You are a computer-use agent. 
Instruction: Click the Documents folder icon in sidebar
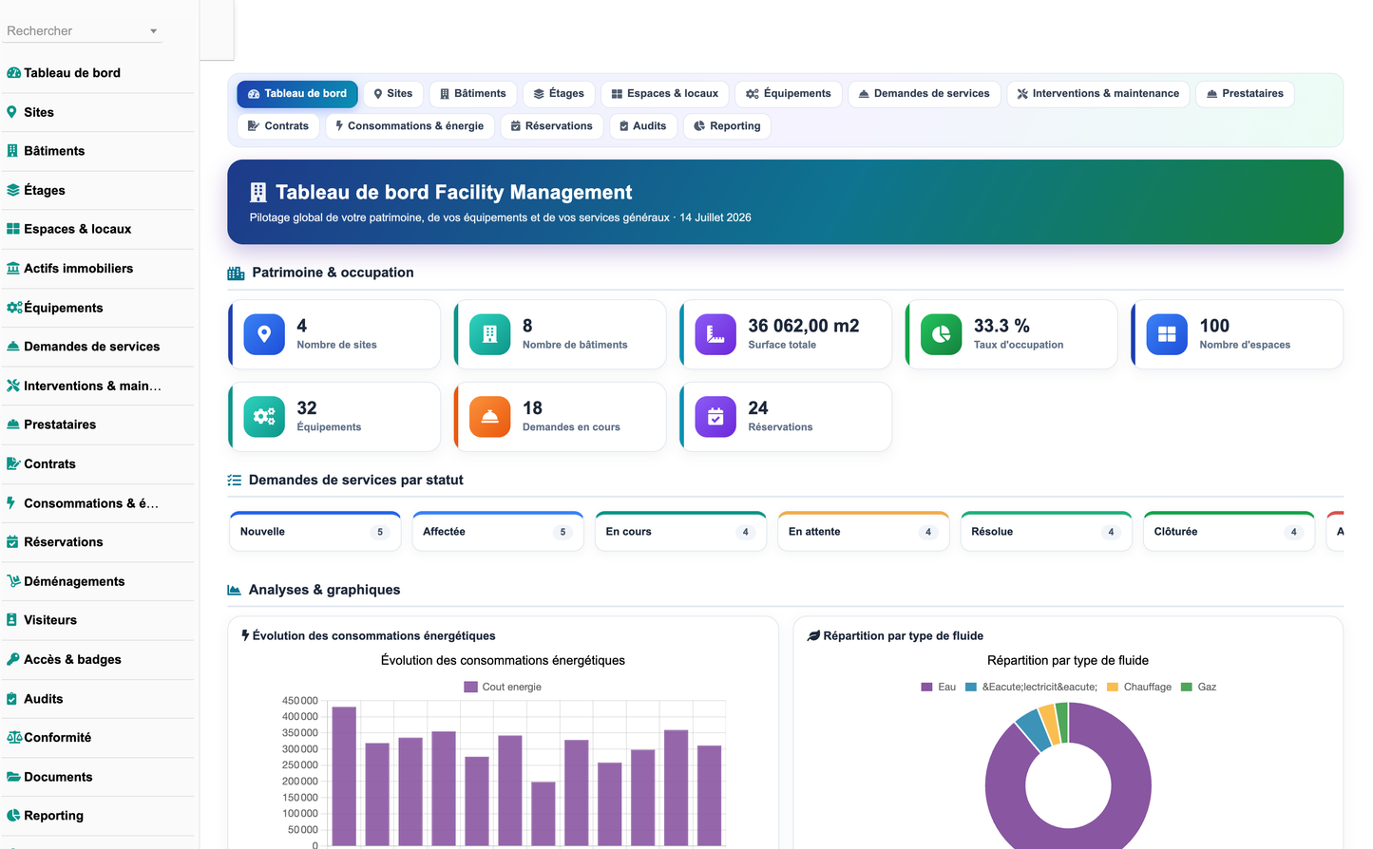[13, 777]
